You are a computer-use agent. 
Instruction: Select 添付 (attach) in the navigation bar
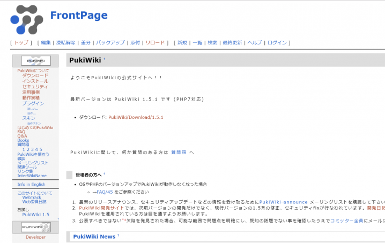[135, 43]
